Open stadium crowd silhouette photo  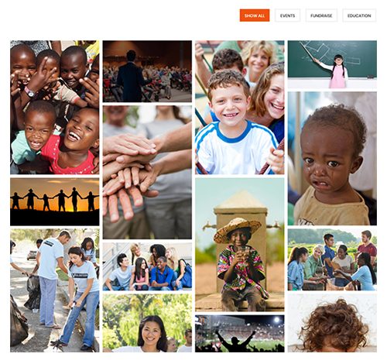coord(240,334)
